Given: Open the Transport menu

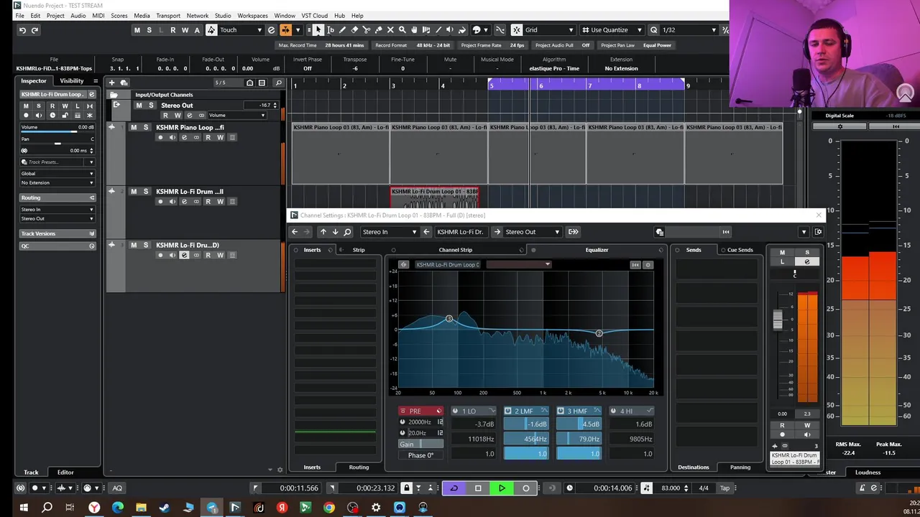Looking at the screenshot, I should 168,15.
